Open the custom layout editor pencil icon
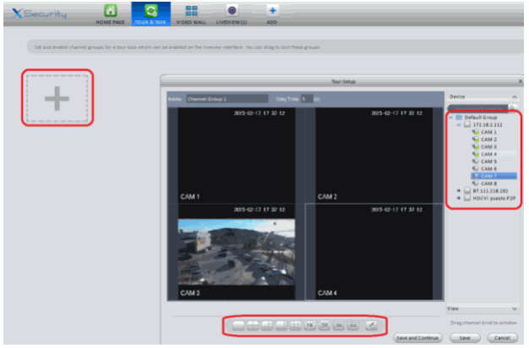Image resolution: width=529 pixels, height=348 pixels. 371,325
